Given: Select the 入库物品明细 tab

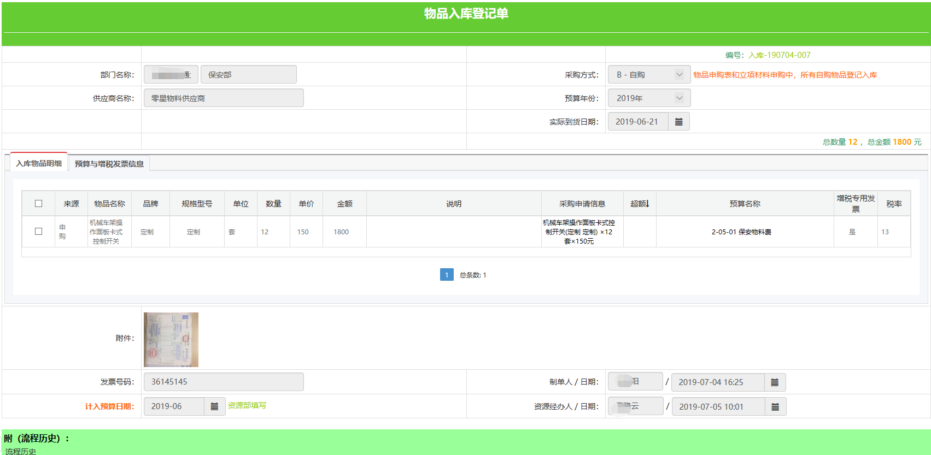Looking at the screenshot, I should [x=39, y=163].
